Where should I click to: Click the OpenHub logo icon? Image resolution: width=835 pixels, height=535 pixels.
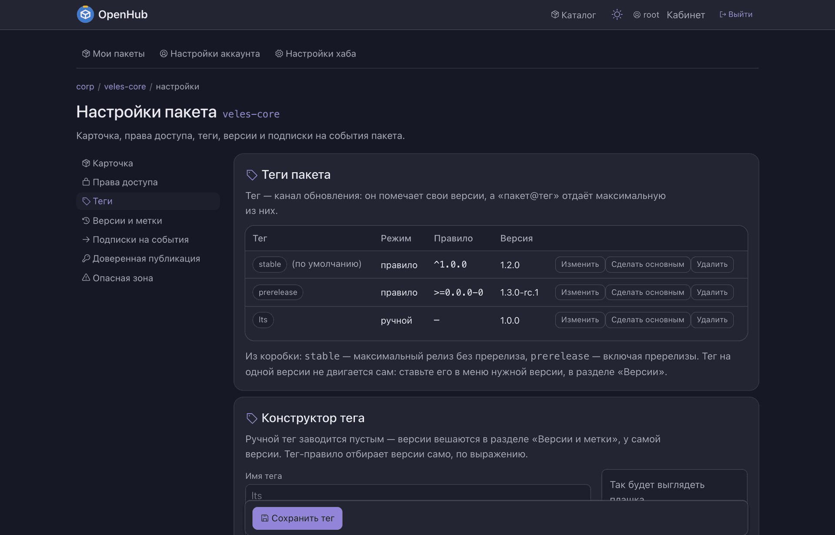85,14
